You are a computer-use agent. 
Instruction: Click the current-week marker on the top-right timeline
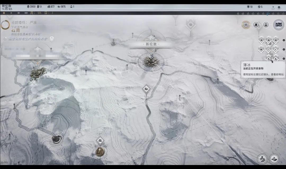(x=268, y=14)
